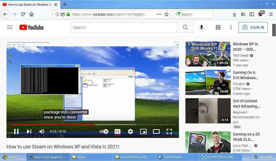Toggle closed captions off

pos(118,131)
